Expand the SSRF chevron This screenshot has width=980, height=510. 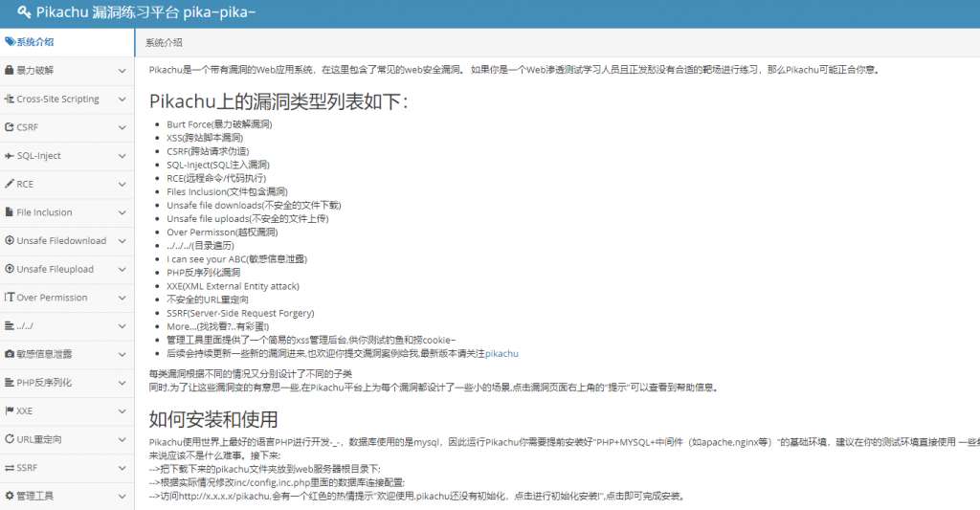(122, 468)
